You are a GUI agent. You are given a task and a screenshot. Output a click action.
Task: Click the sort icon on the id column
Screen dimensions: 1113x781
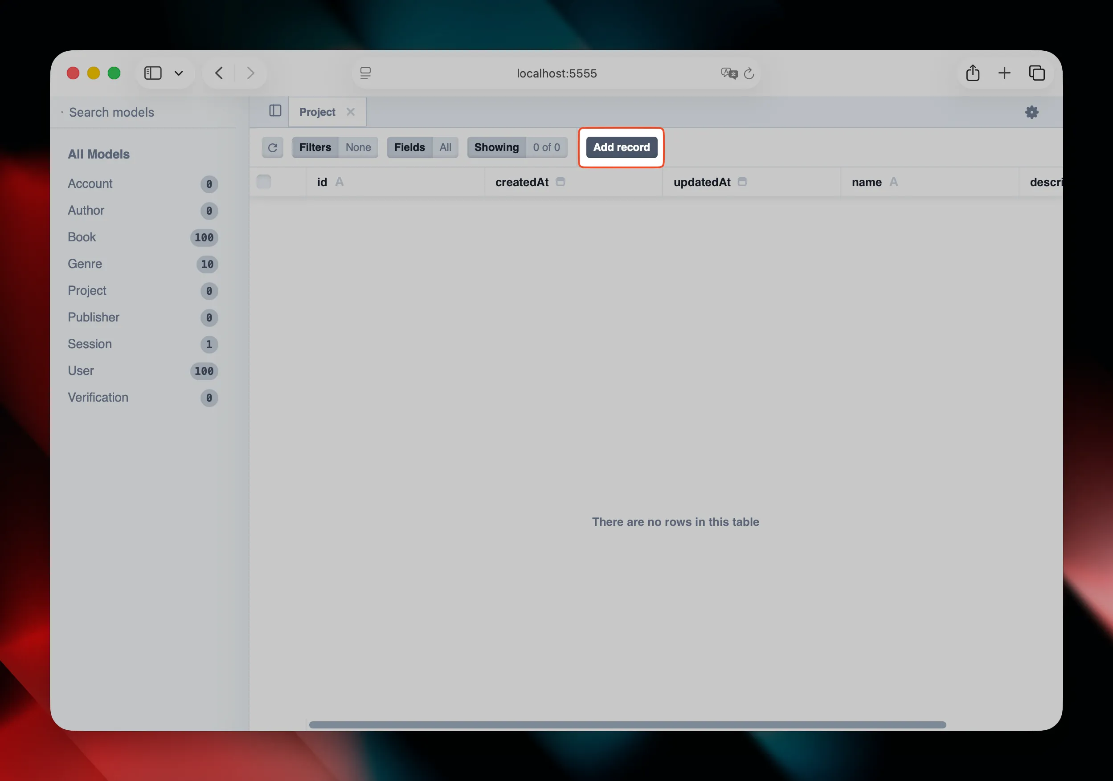pyautogui.click(x=340, y=182)
